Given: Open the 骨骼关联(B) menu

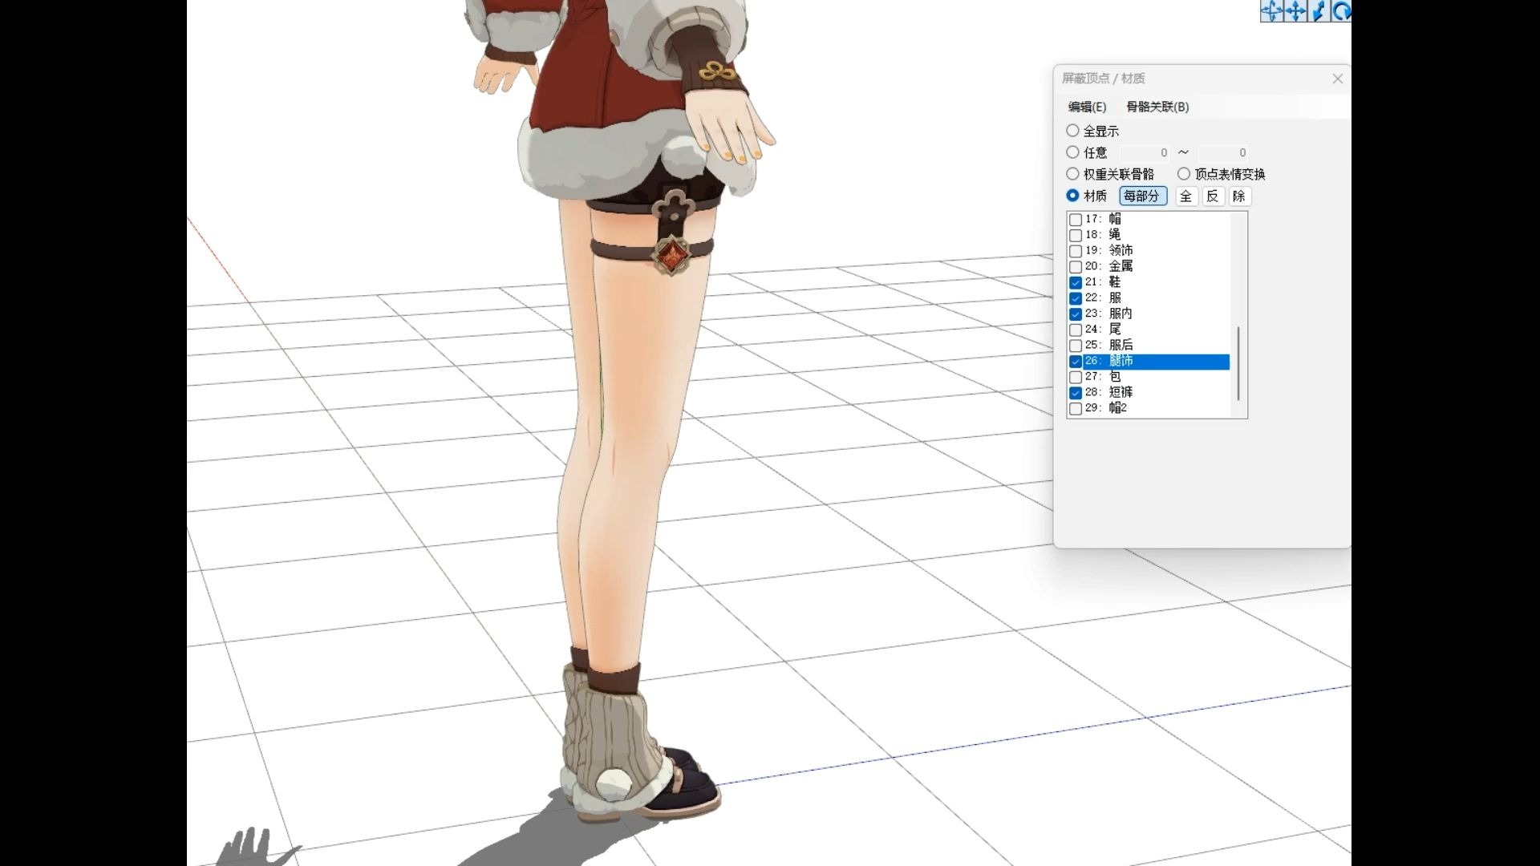Looking at the screenshot, I should pyautogui.click(x=1157, y=107).
